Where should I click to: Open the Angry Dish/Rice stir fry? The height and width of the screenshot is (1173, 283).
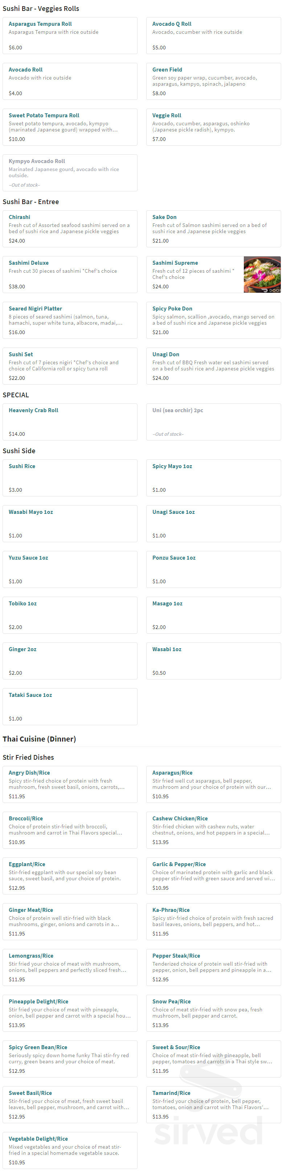[70, 784]
